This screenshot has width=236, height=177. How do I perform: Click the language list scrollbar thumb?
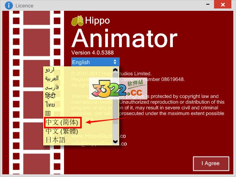tap(115, 131)
